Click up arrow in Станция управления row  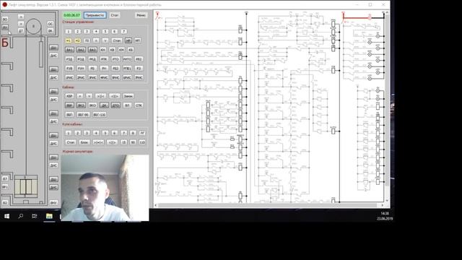point(96,40)
